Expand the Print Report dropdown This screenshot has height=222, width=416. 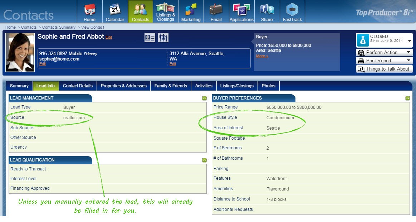tap(384, 61)
